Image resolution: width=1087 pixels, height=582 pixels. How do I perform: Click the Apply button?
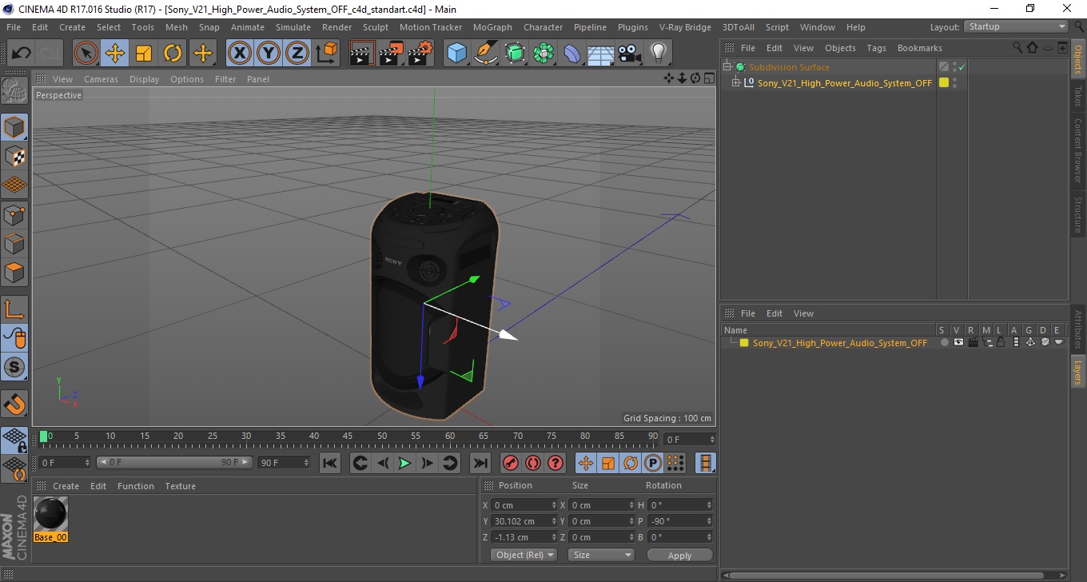click(679, 555)
